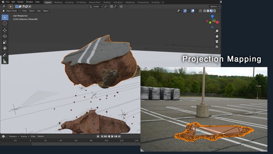273x154 pixels.
Task: Enable auto keying record button
Action: [98, 136]
